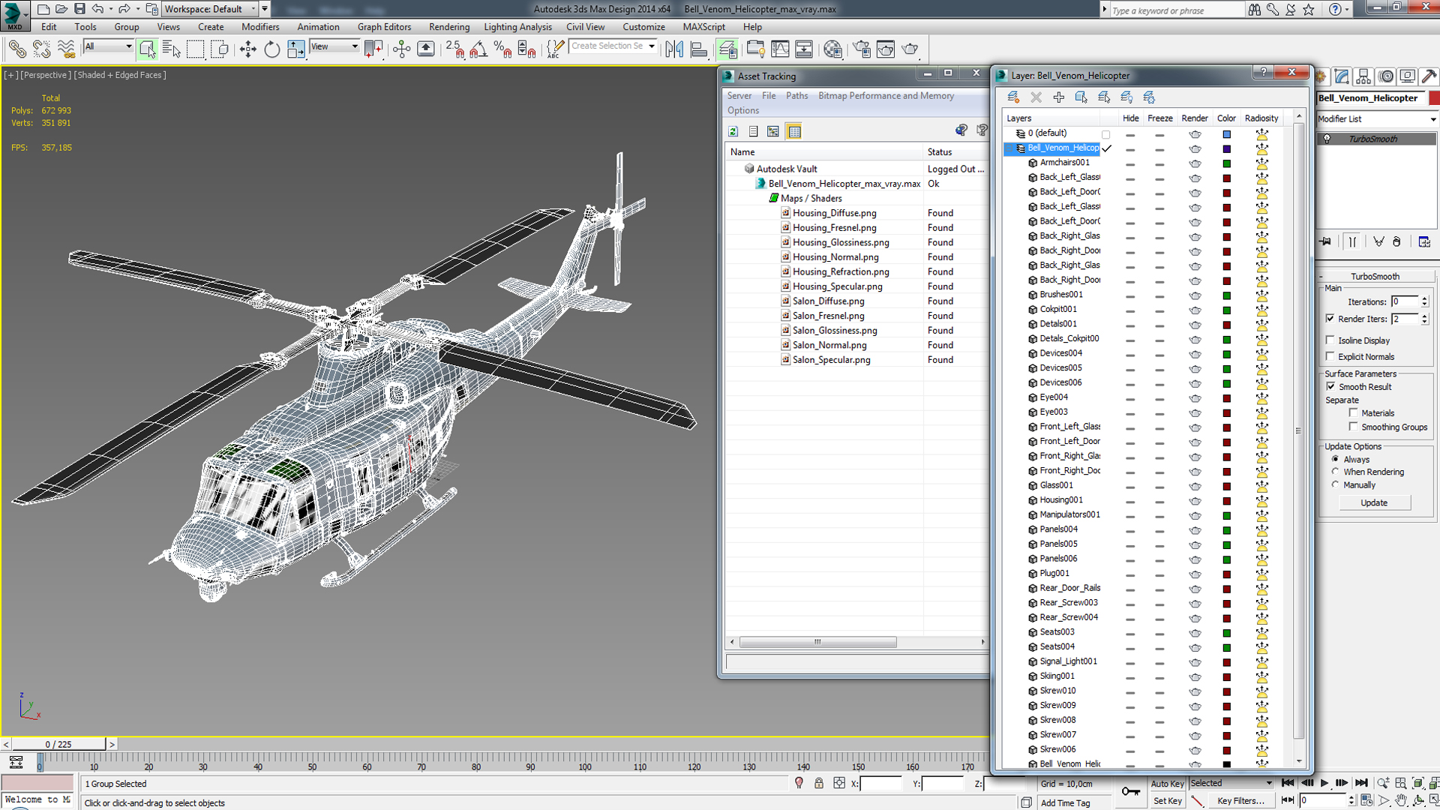Create new layer in Layer dialog
The width and height of the screenshot is (1440, 810).
pos(1013,97)
